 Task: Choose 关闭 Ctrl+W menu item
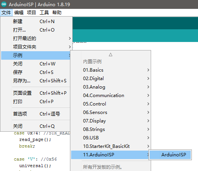point(36,64)
